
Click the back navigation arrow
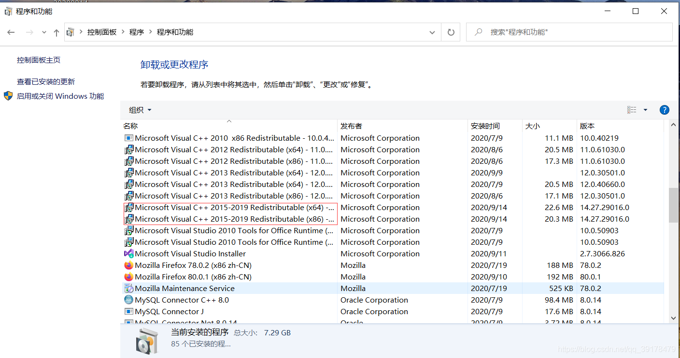click(x=11, y=32)
